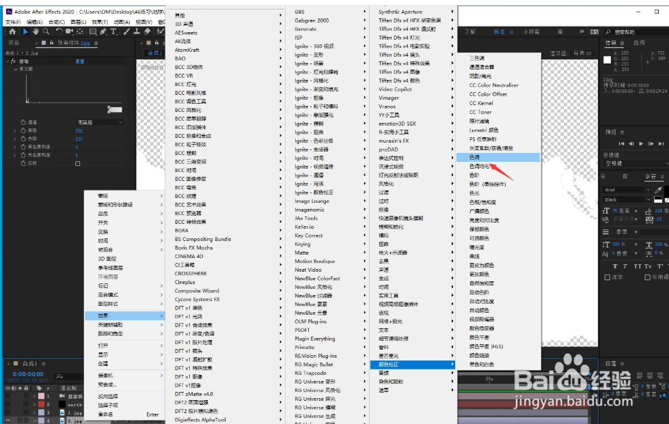Collapse the 直方图 histogram section
This screenshot has width=669, height=424.
click(15, 69)
